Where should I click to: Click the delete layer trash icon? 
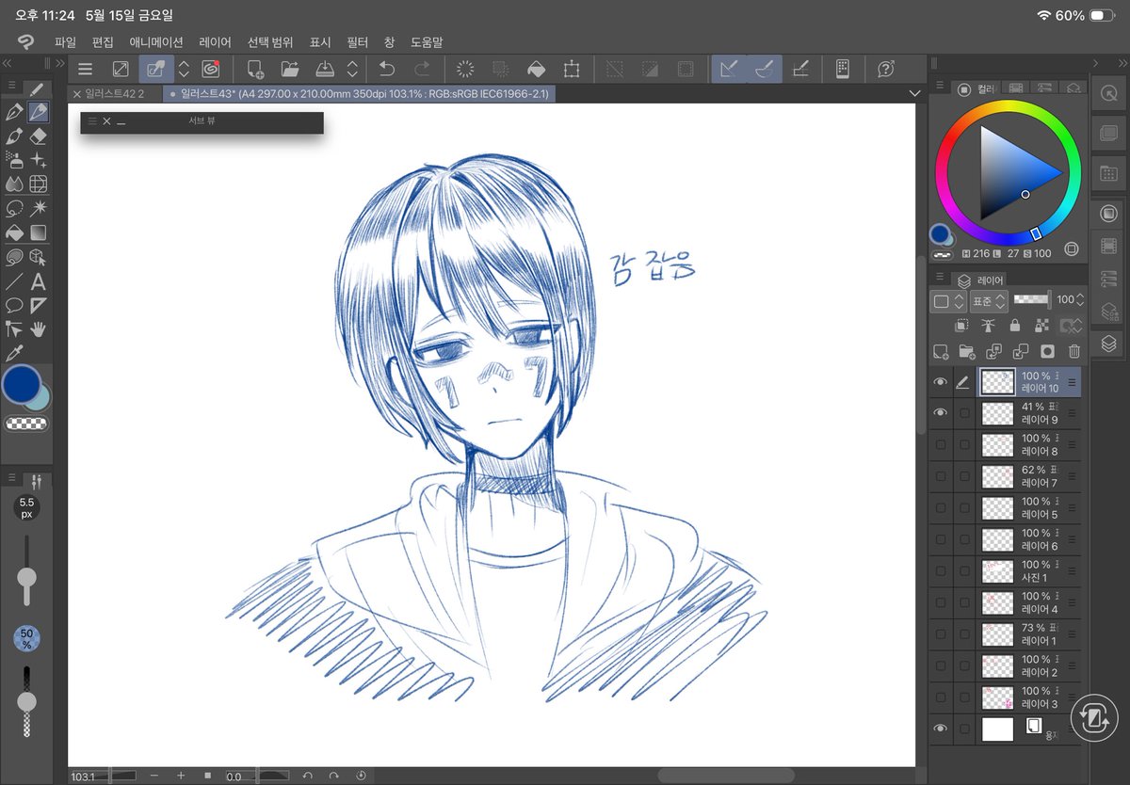(x=1073, y=351)
